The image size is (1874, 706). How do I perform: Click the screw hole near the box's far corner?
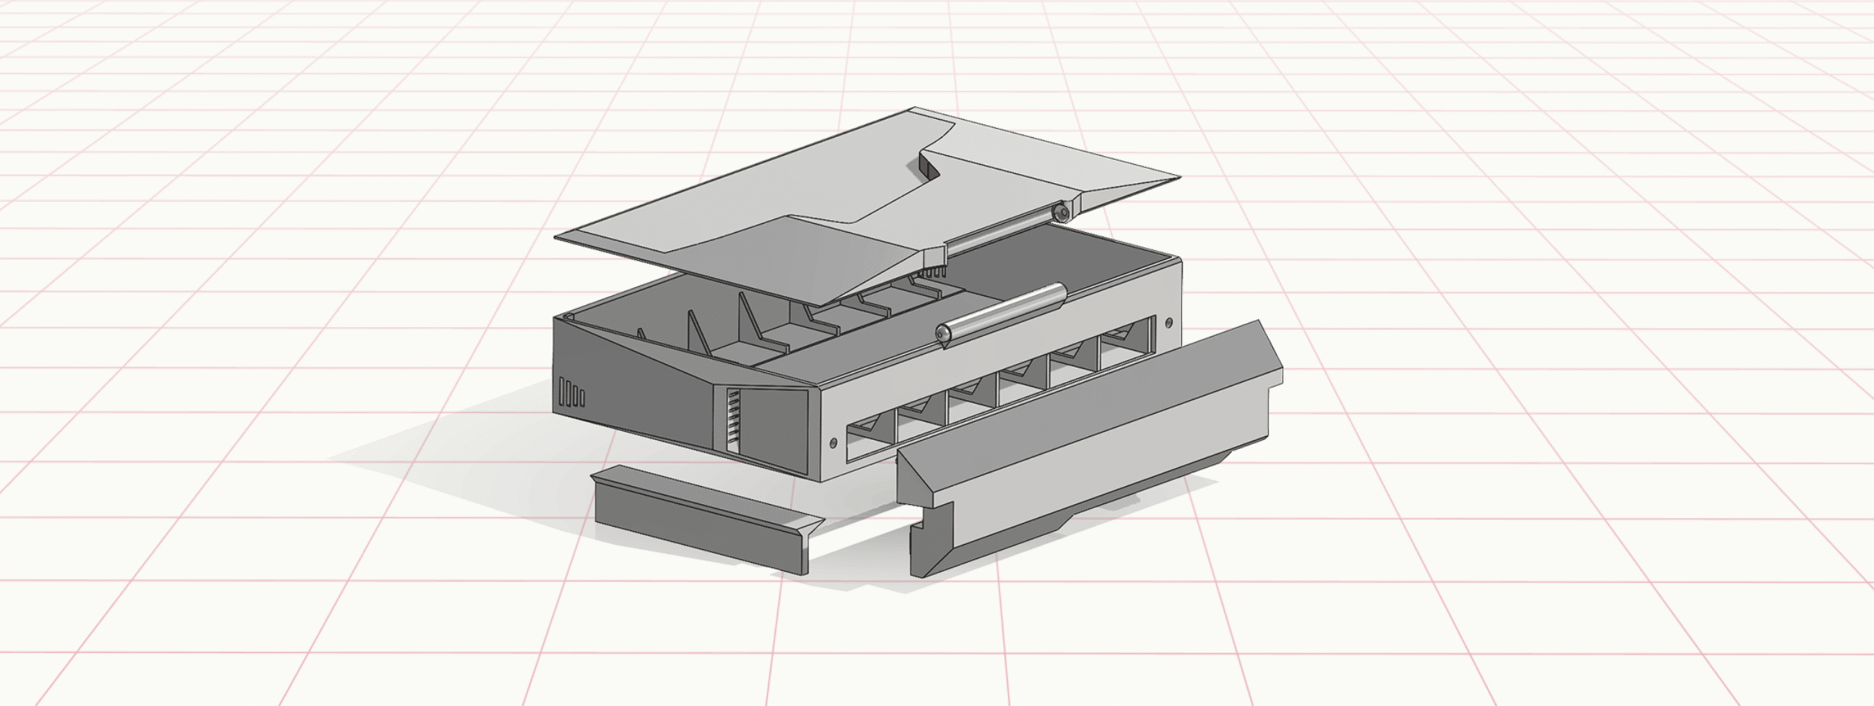pyautogui.click(x=1169, y=322)
